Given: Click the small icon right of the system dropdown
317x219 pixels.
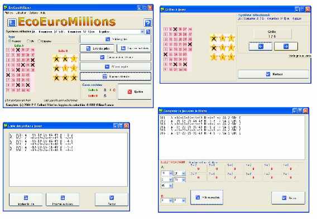Looking at the screenshot, I should tap(148, 32).
